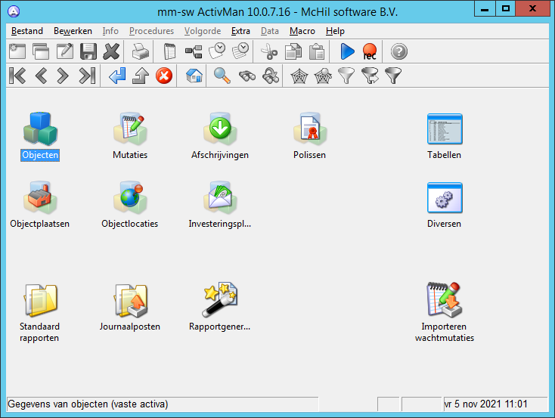Viewport: 555px width, 418px height.
Task: Open the Extra menu
Action: coord(240,31)
